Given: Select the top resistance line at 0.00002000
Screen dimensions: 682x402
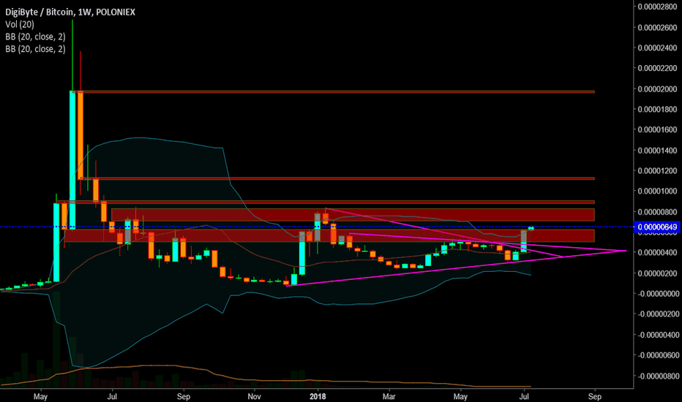Looking at the screenshot, I should click(334, 91).
